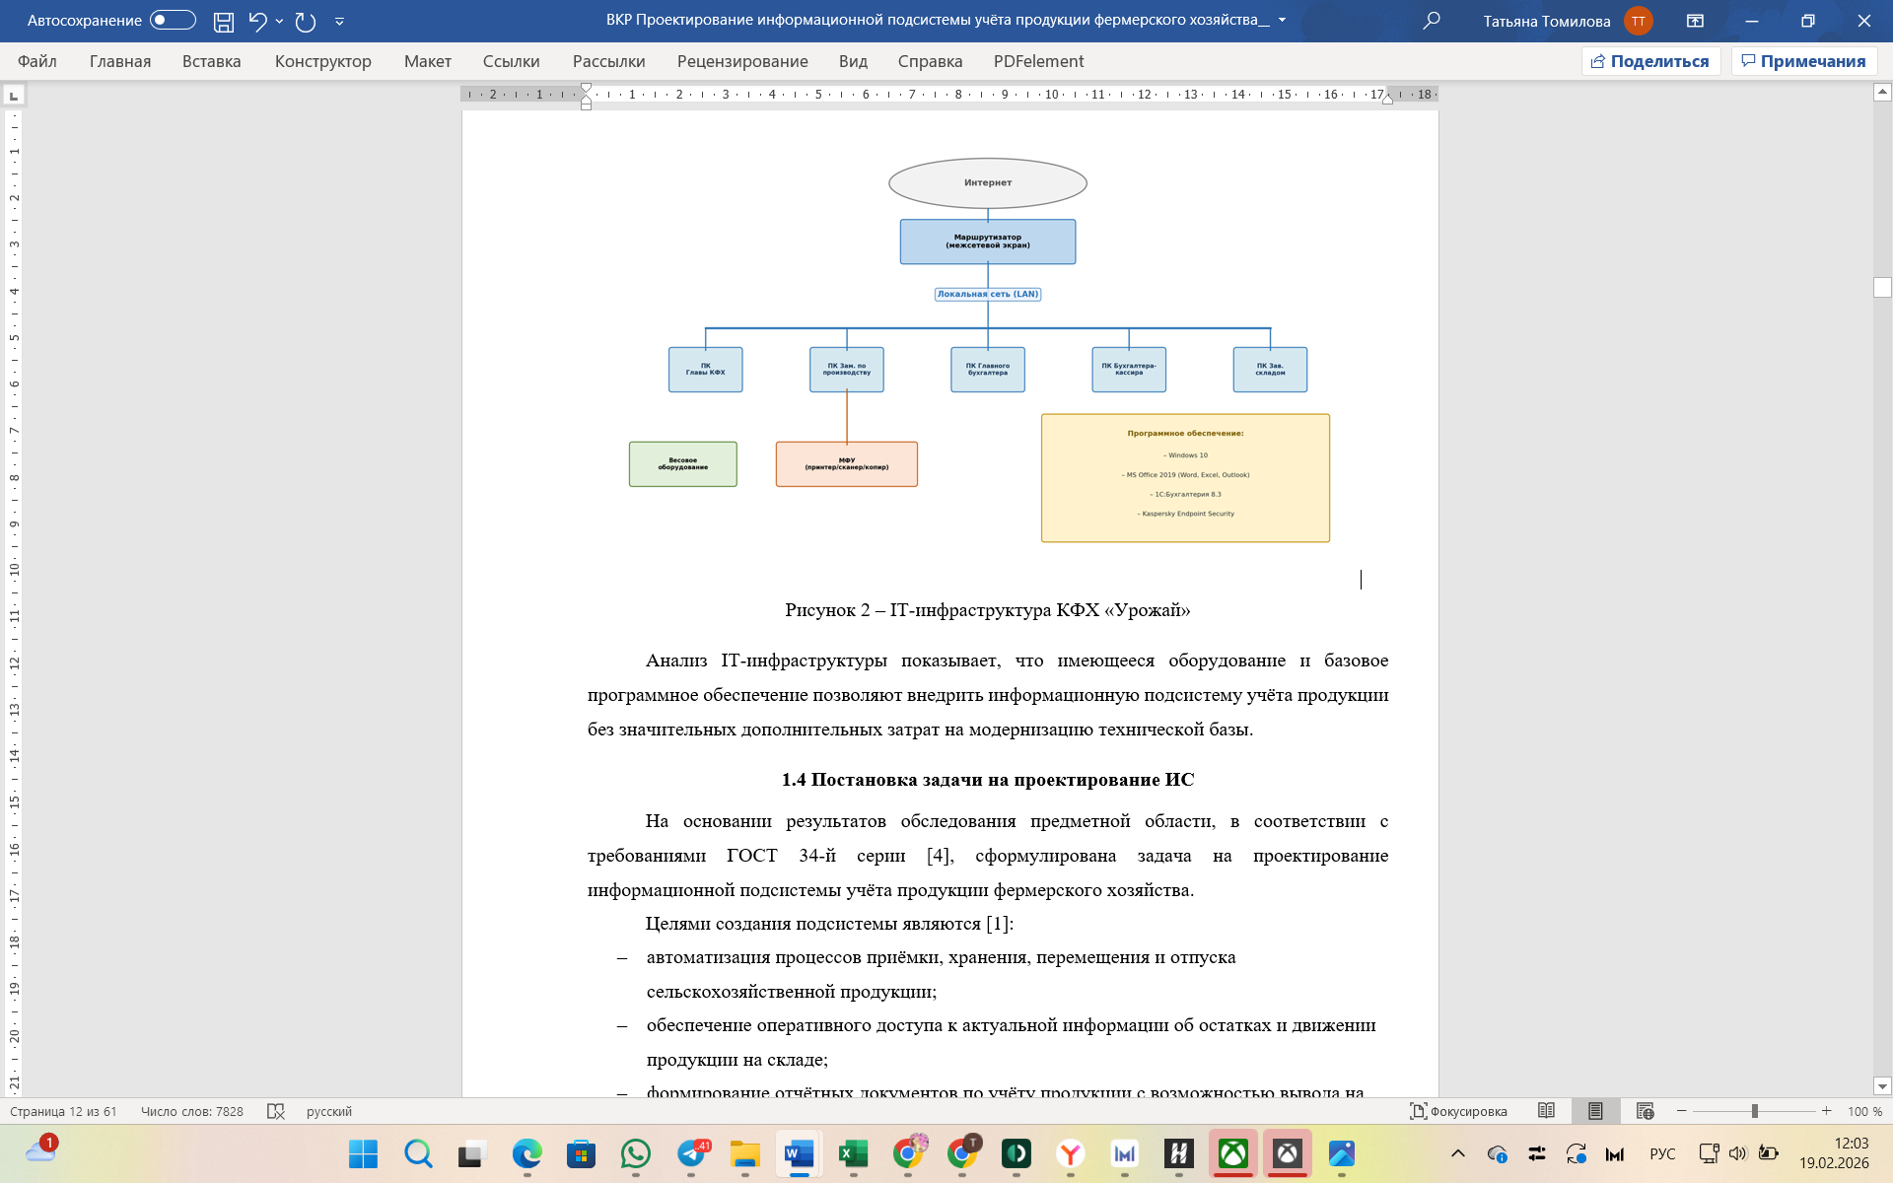The image size is (1893, 1183).
Task: Switch to Read Mode view icon
Action: tap(1546, 1111)
